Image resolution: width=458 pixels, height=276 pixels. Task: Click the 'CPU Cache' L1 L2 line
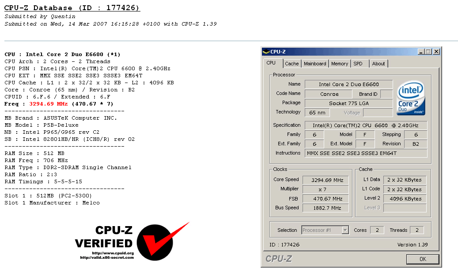[x=89, y=83]
